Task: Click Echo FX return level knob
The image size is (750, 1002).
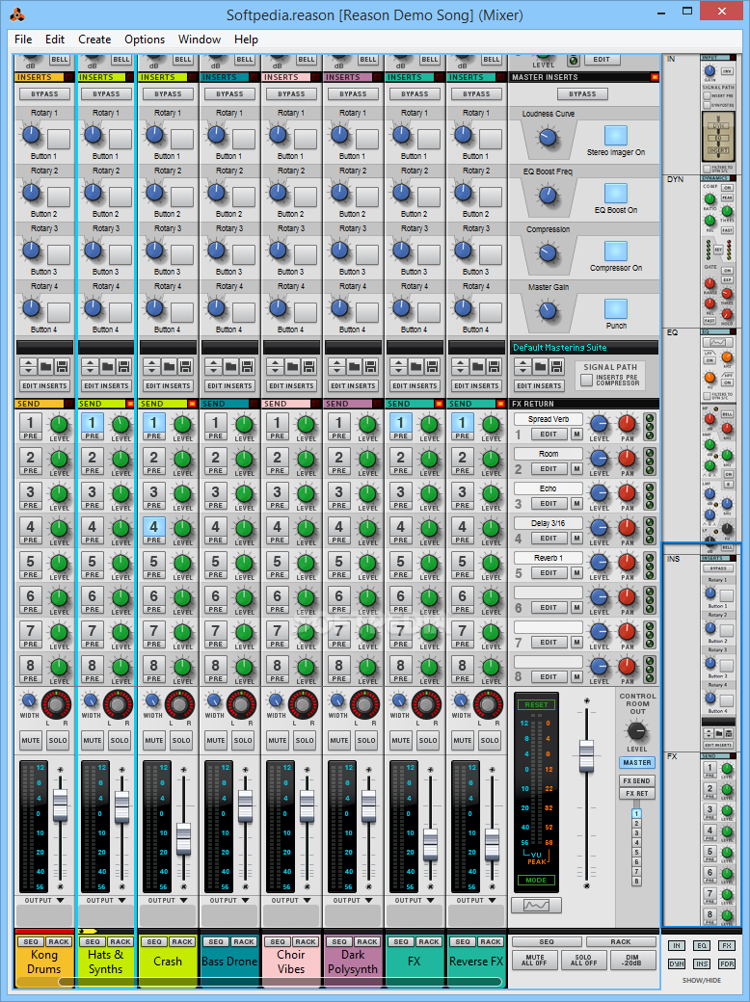Action: [x=599, y=492]
